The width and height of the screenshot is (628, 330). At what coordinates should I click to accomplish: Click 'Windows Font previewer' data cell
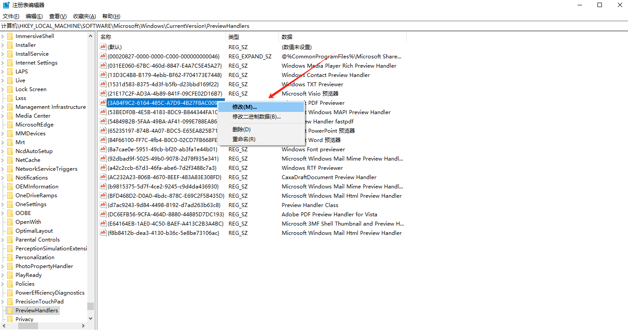(313, 149)
